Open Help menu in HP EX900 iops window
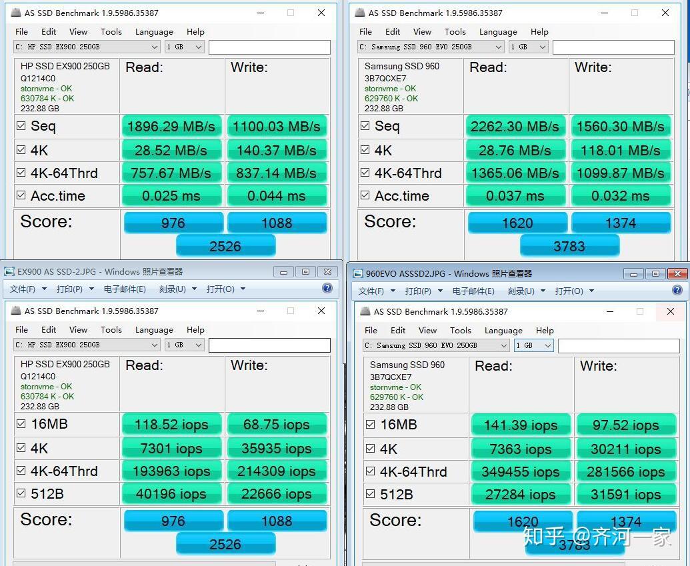 point(195,329)
